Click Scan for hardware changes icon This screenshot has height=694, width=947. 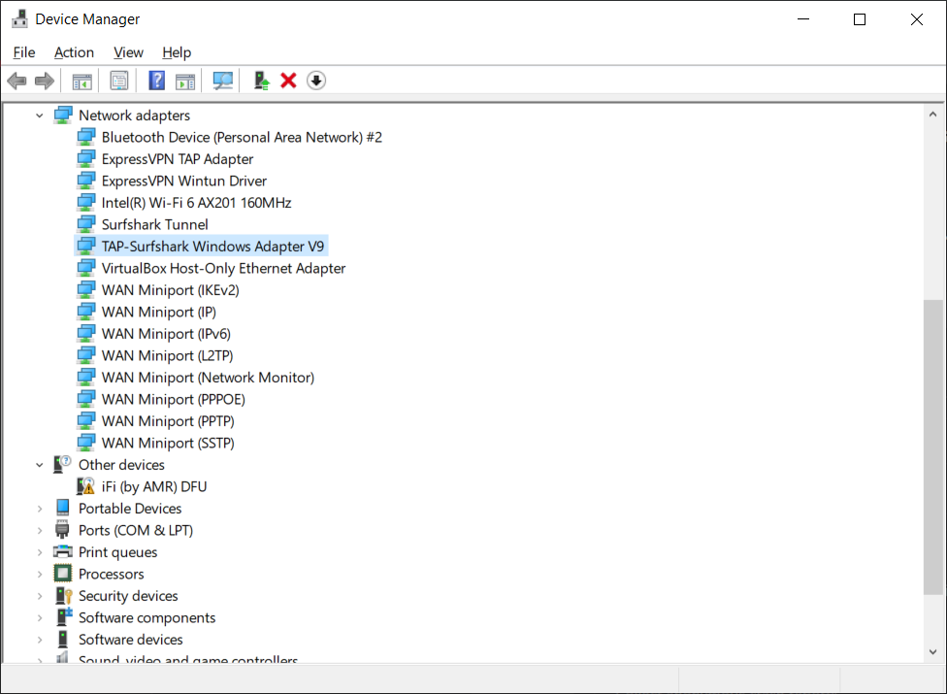pos(223,81)
